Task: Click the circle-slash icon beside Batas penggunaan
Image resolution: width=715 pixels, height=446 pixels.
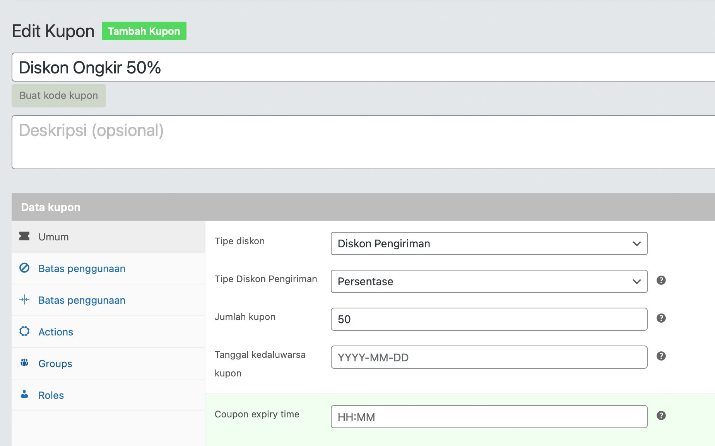Action: pos(24,268)
